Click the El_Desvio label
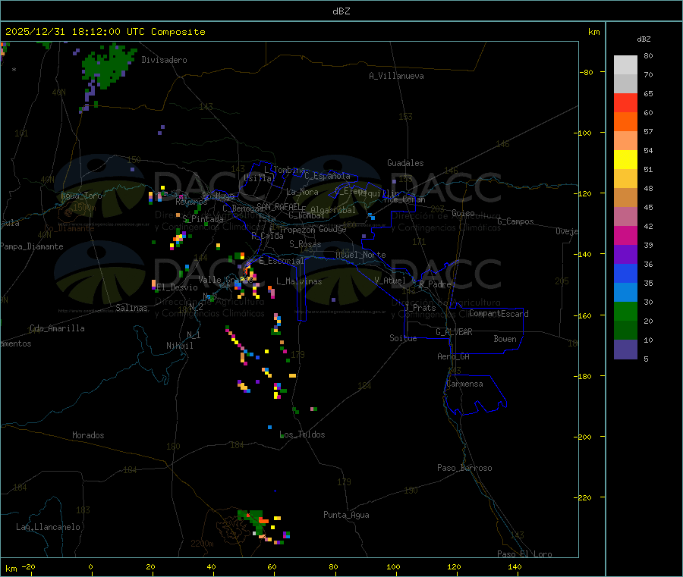The width and height of the screenshot is (683, 577). click(x=177, y=287)
